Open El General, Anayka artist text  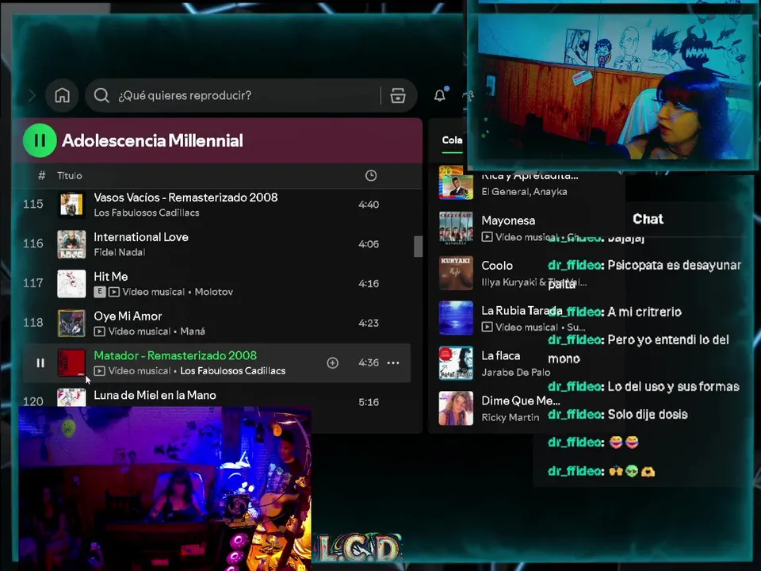coord(524,192)
